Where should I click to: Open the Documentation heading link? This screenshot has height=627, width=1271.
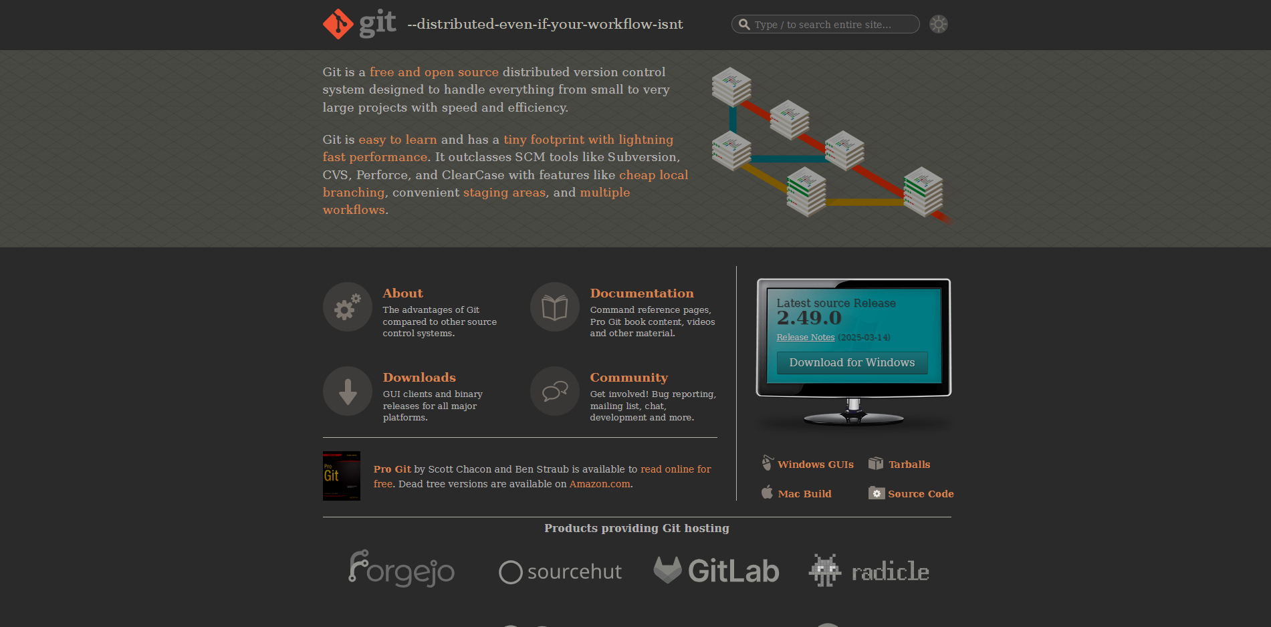(642, 293)
